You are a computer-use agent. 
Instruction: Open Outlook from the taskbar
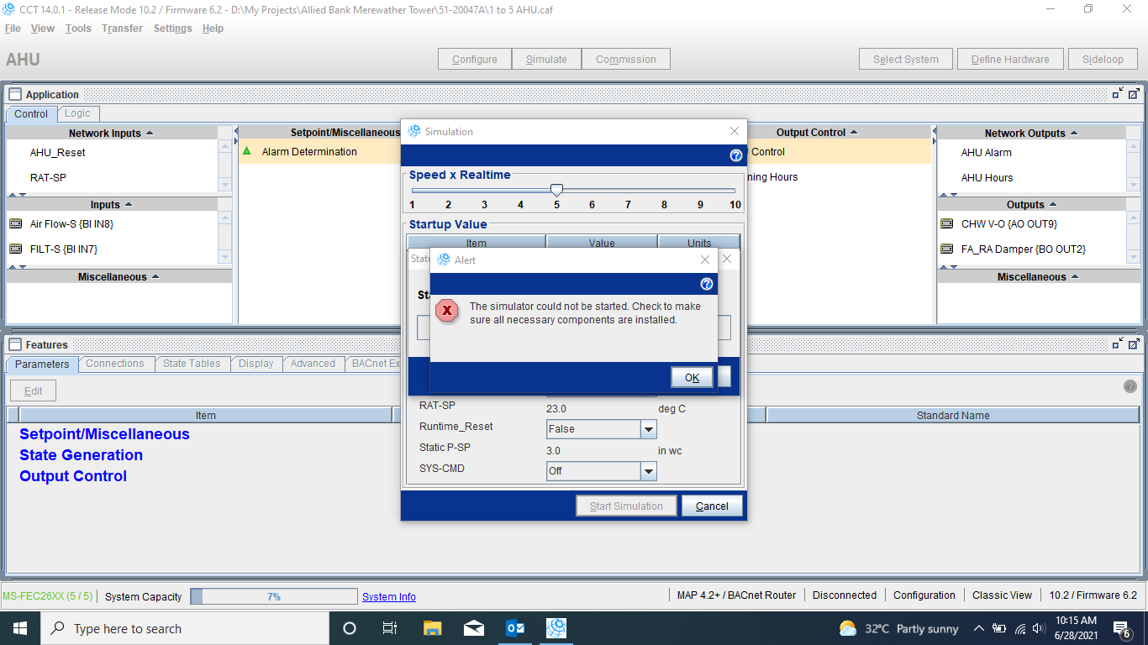coord(514,628)
